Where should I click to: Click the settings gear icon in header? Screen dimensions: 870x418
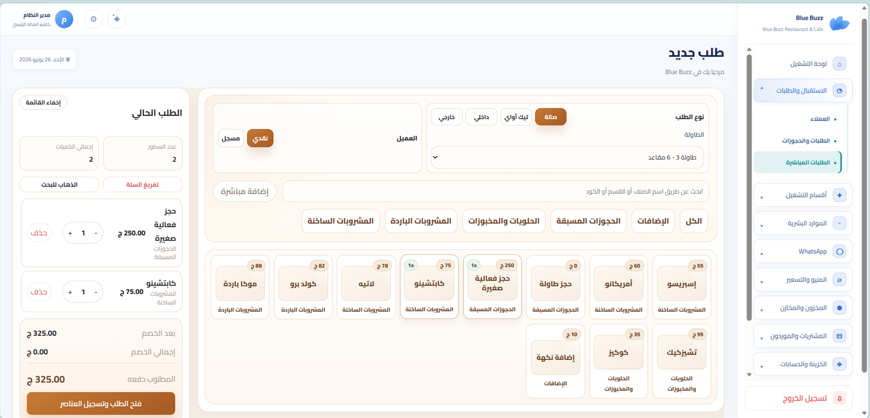coord(93,19)
